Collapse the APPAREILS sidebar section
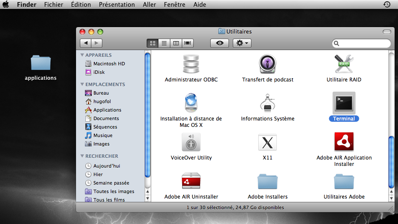The image size is (398, 224). point(82,55)
